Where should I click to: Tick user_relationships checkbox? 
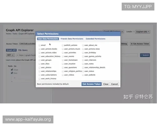(40, 71)
